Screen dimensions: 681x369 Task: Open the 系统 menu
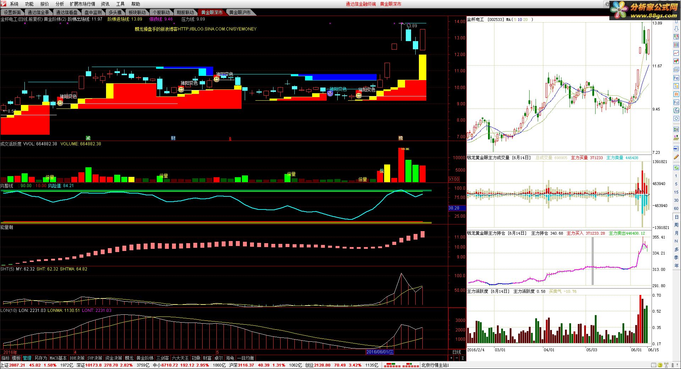coord(14,4)
